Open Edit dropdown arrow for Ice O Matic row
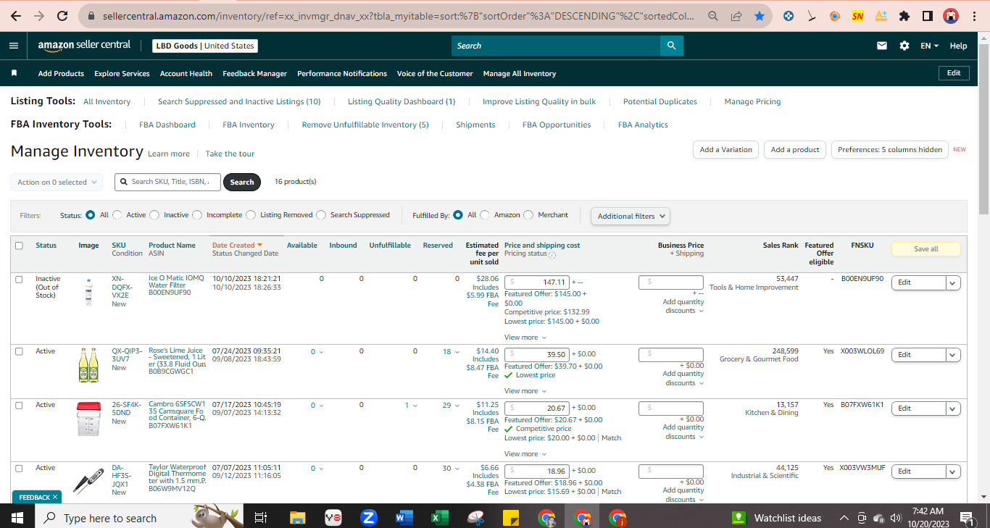 (x=952, y=282)
